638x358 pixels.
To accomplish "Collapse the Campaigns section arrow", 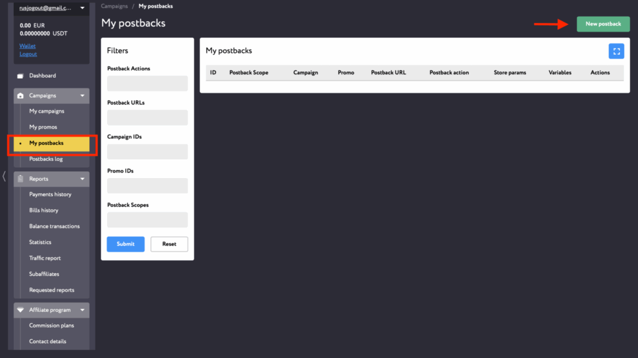I will (82, 96).
